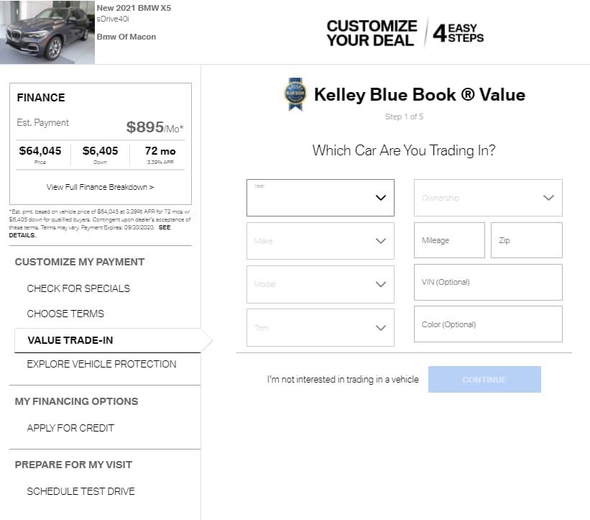
Task: Expand the Trim dropdown
Action: (x=321, y=327)
